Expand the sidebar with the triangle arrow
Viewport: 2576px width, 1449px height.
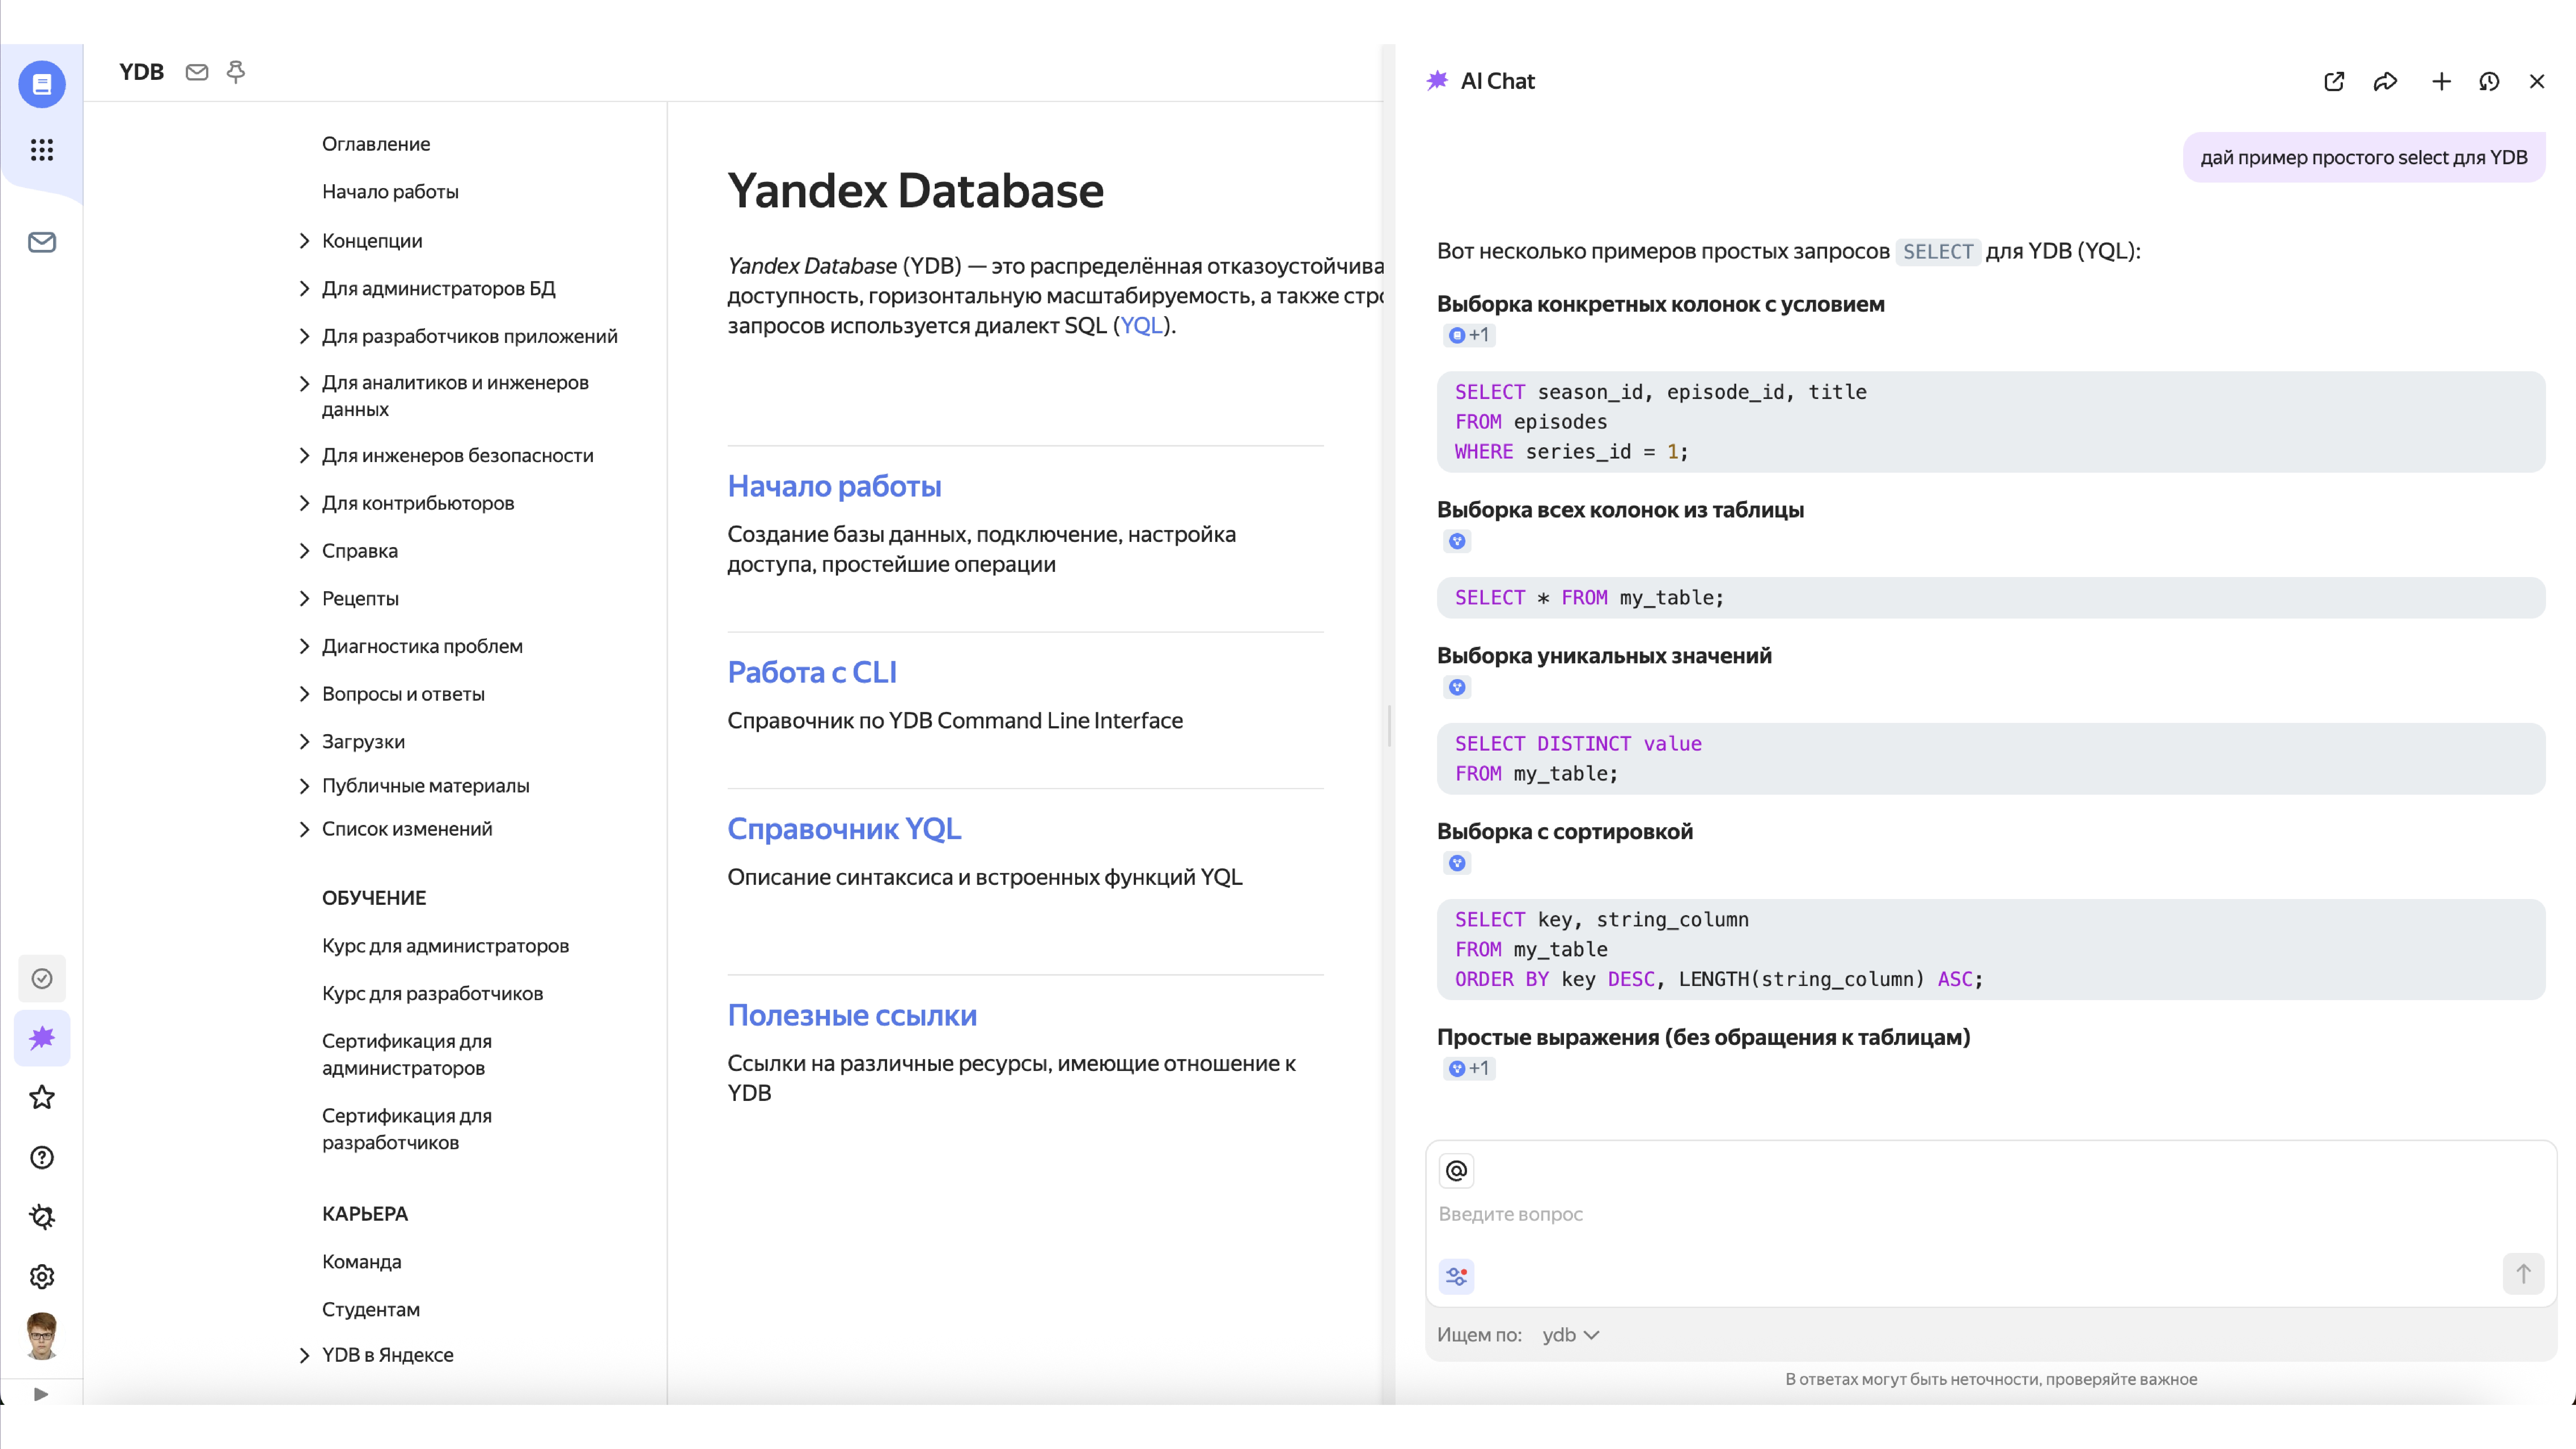click(x=41, y=1394)
